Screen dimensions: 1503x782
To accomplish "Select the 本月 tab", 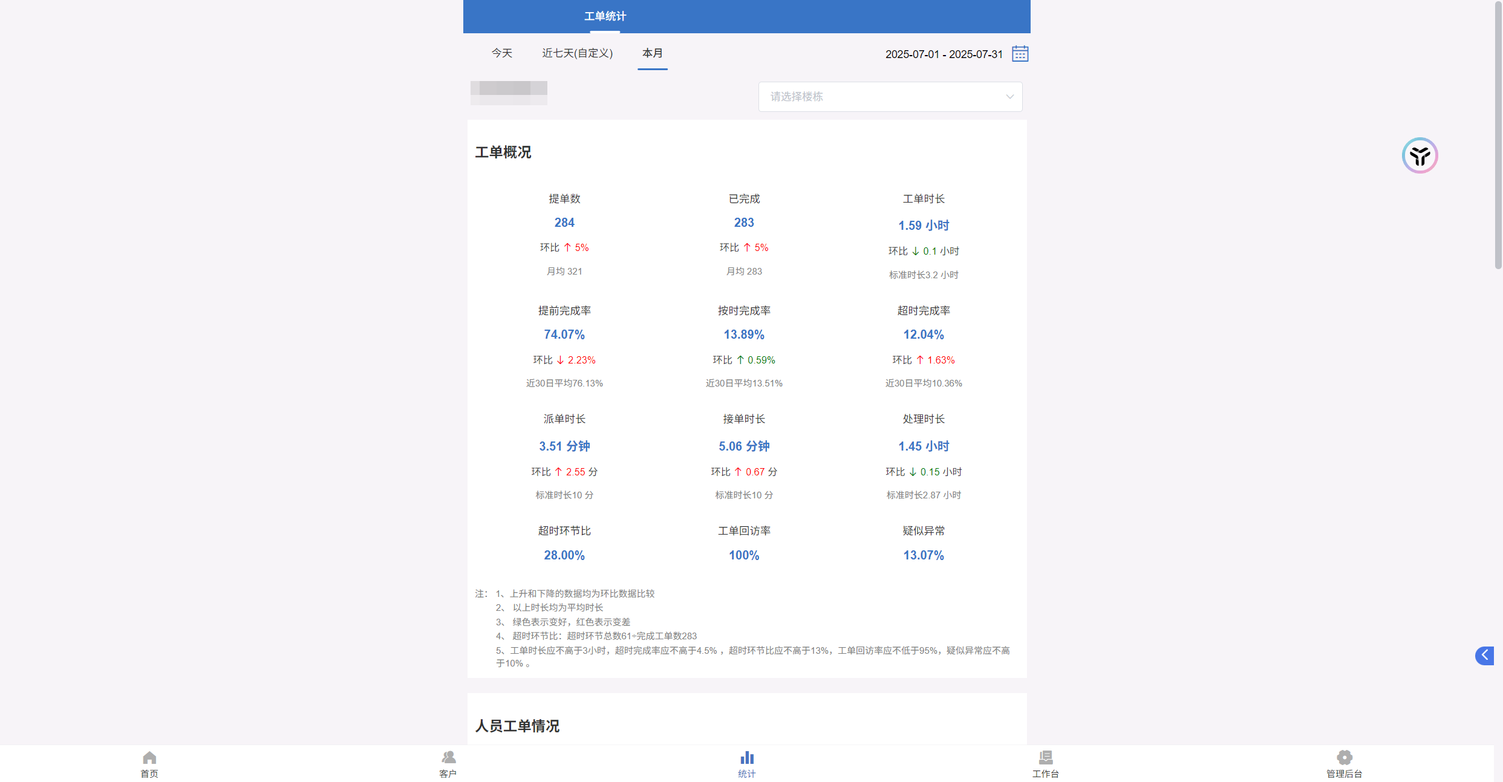I will [652, 53].
